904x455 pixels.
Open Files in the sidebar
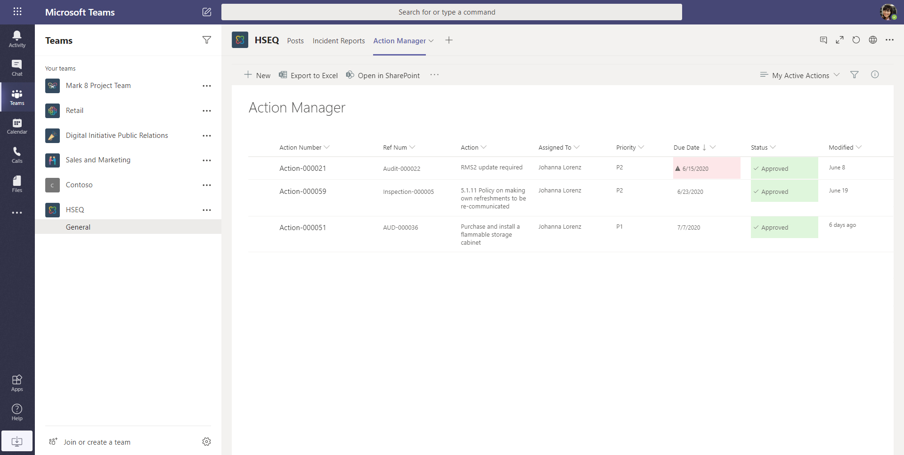click(17, 184)
